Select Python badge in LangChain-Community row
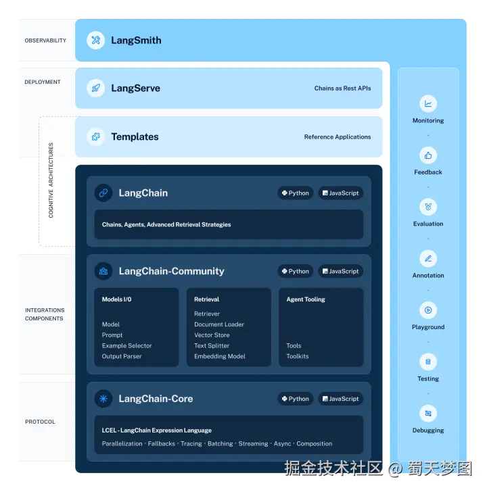Image resolution: width=487 pixels, height=492 pixels. 295,271
